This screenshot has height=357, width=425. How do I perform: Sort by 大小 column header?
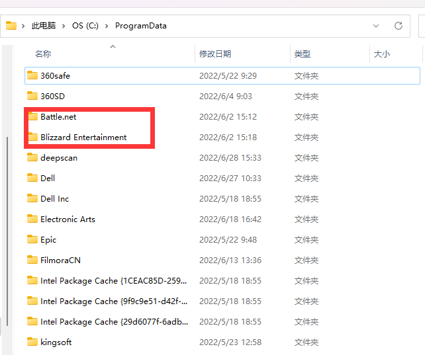pyautogui.click(x=381, y=54)
